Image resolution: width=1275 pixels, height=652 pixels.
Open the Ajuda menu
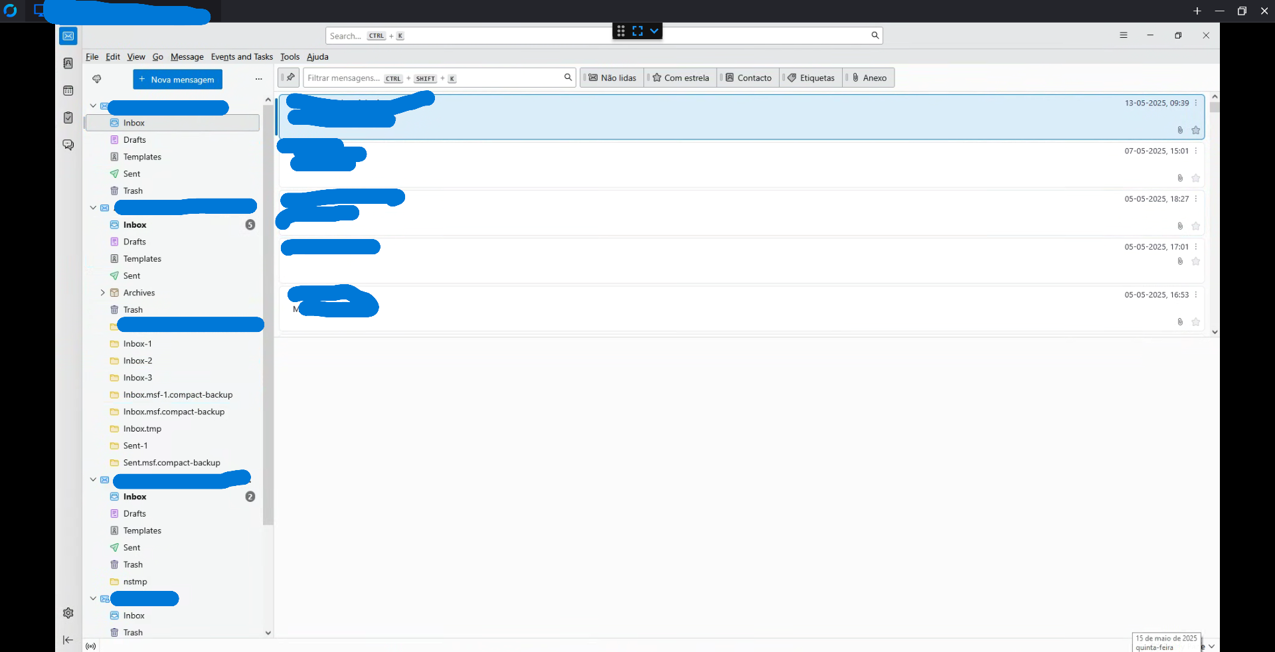[x=317, y=57]
